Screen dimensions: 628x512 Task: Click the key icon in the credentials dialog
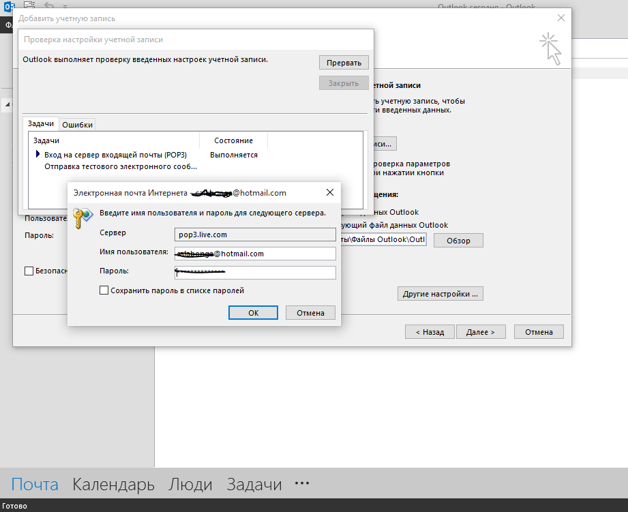83,217
